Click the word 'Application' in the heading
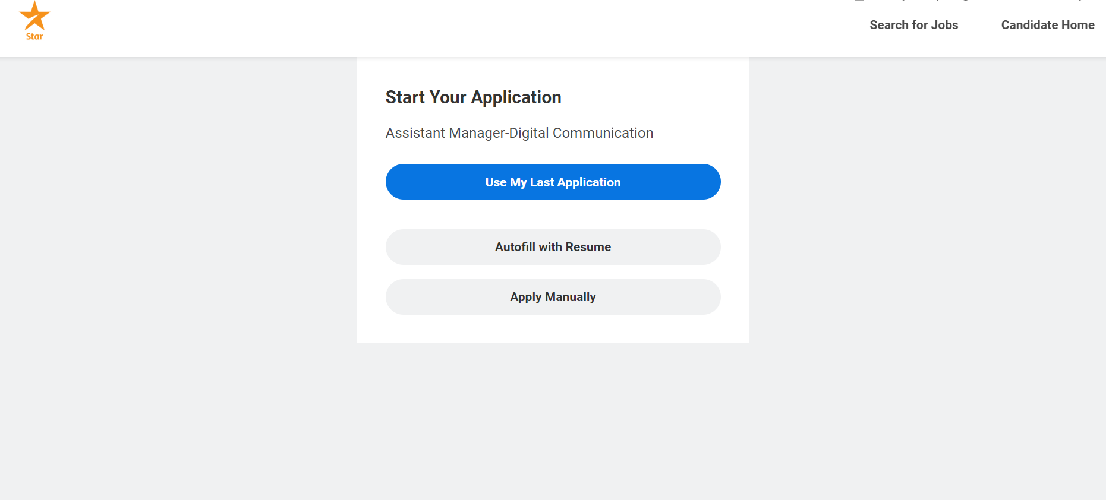The width and height of the screenshot is (1106, 500). click(516, 97)
